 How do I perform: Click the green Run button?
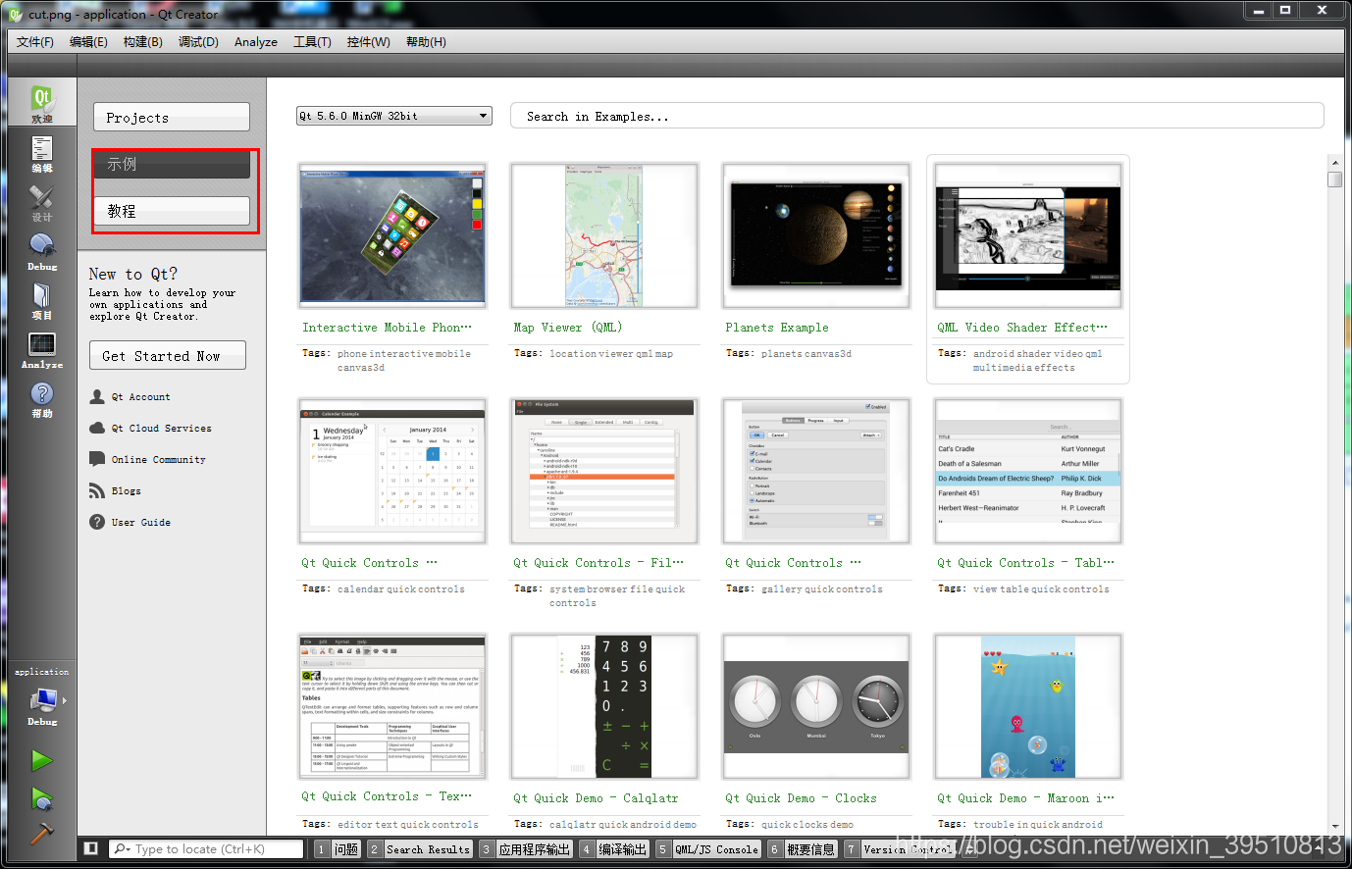tap(42, 760)
